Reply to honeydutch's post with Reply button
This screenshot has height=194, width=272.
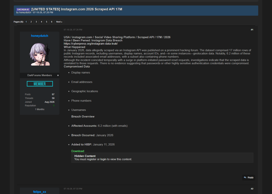tap(249, 178)
